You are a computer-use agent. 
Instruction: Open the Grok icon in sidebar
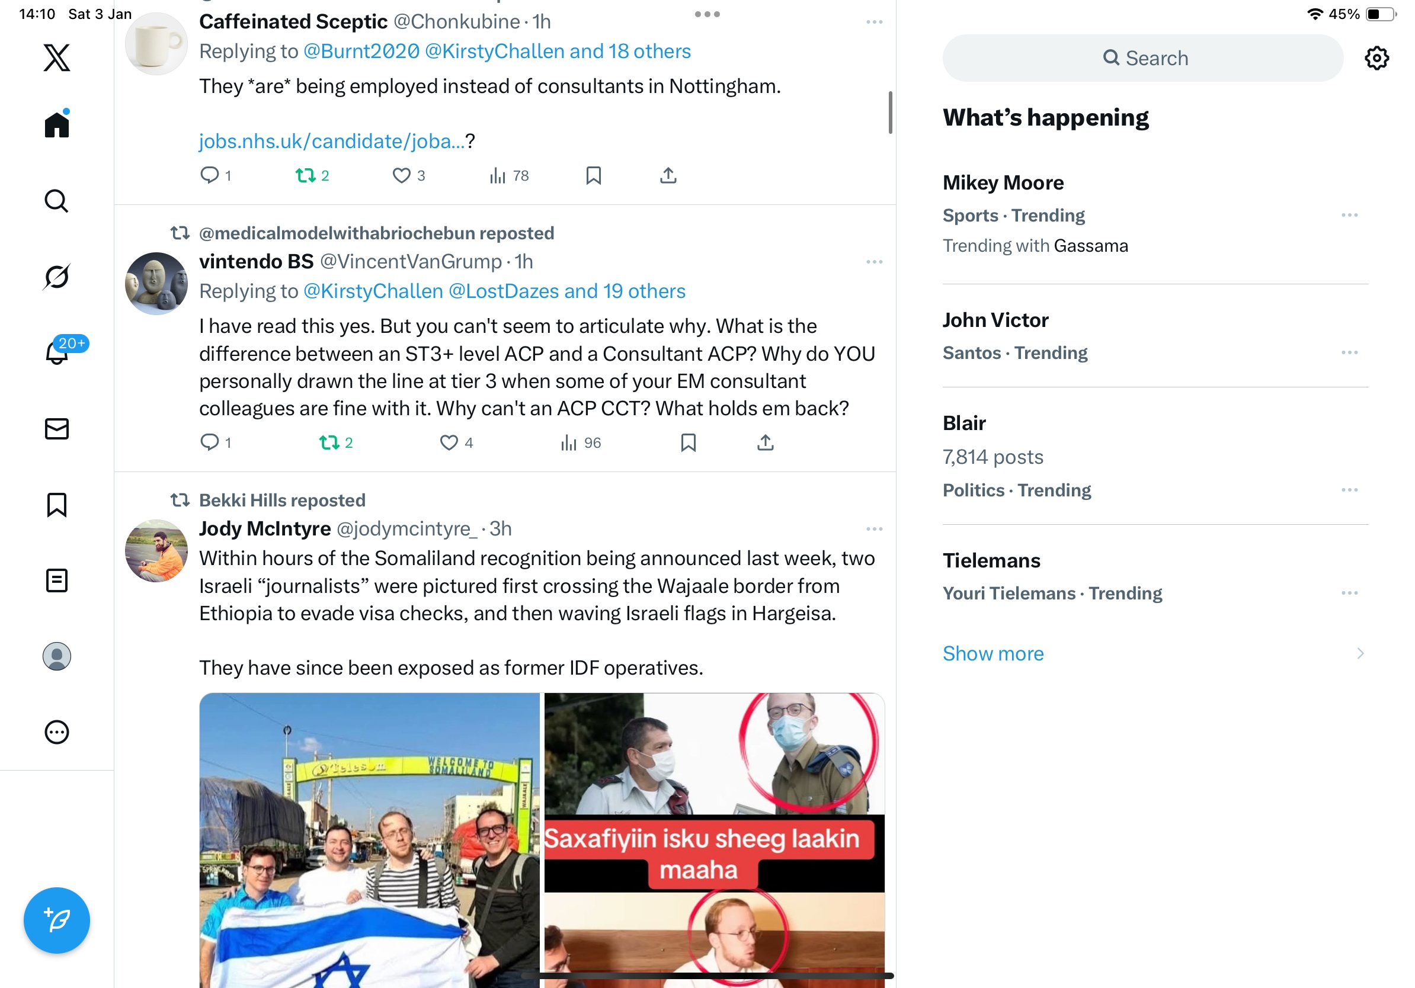point(57,277)
